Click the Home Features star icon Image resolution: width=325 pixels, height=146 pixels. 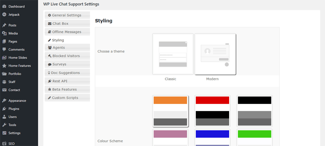click(4, 66)
